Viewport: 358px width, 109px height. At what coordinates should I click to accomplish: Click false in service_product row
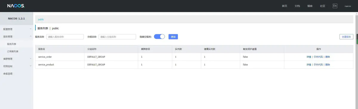click(246, 64)
